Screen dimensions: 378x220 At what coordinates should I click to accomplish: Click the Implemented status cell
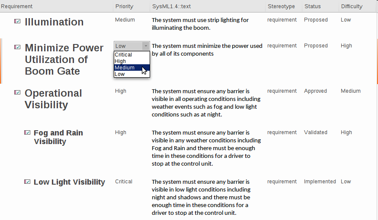point(320,182)
